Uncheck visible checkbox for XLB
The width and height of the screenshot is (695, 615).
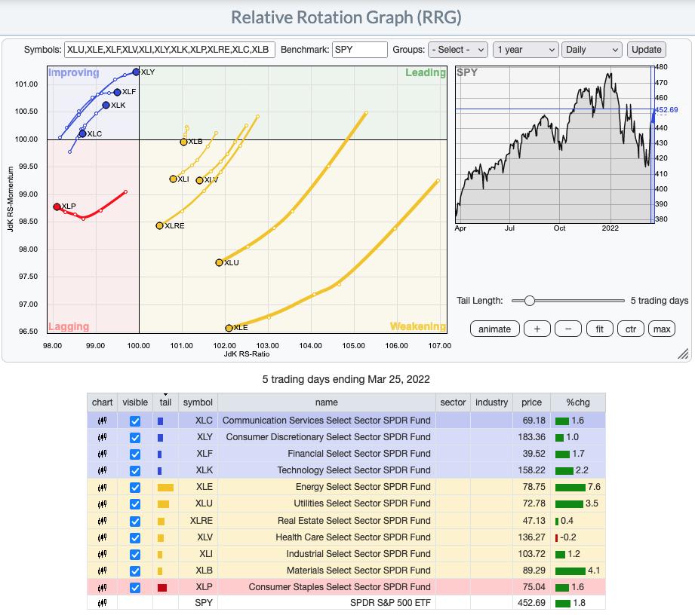tap(135, 571)
